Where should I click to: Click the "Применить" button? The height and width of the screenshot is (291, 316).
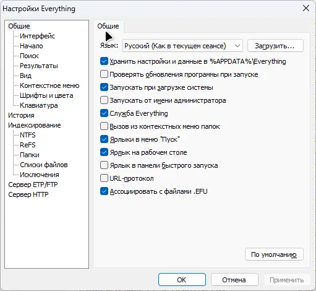pos(287,280)
